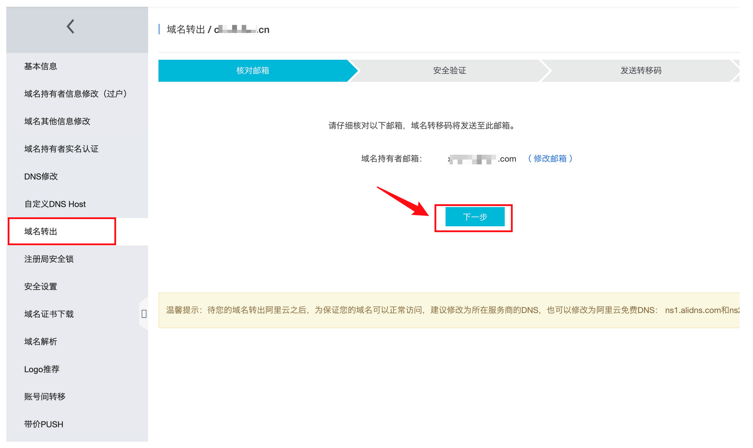This screenshot has width=753, height=448.
Task: Click the 下一步 button
Action: pos(475,217)
